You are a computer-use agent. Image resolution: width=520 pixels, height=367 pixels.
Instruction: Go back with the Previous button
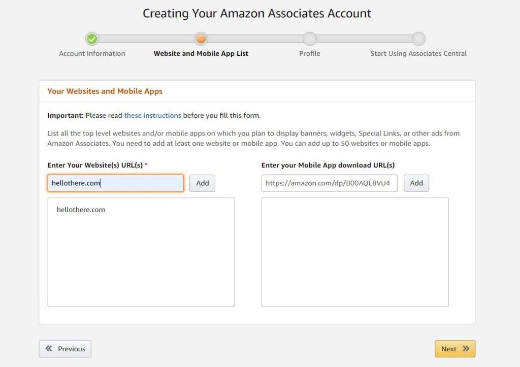(65, 349)
